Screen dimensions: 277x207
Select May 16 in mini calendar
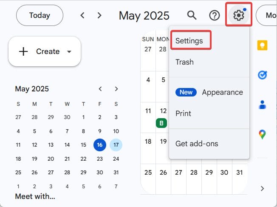pos(100,145)
